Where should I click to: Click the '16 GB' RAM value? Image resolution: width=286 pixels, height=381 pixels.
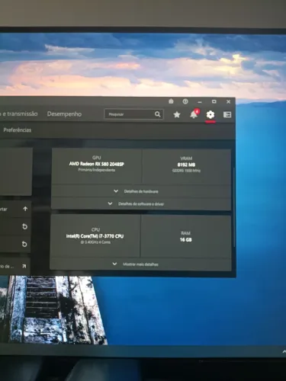tap(186, 239)
